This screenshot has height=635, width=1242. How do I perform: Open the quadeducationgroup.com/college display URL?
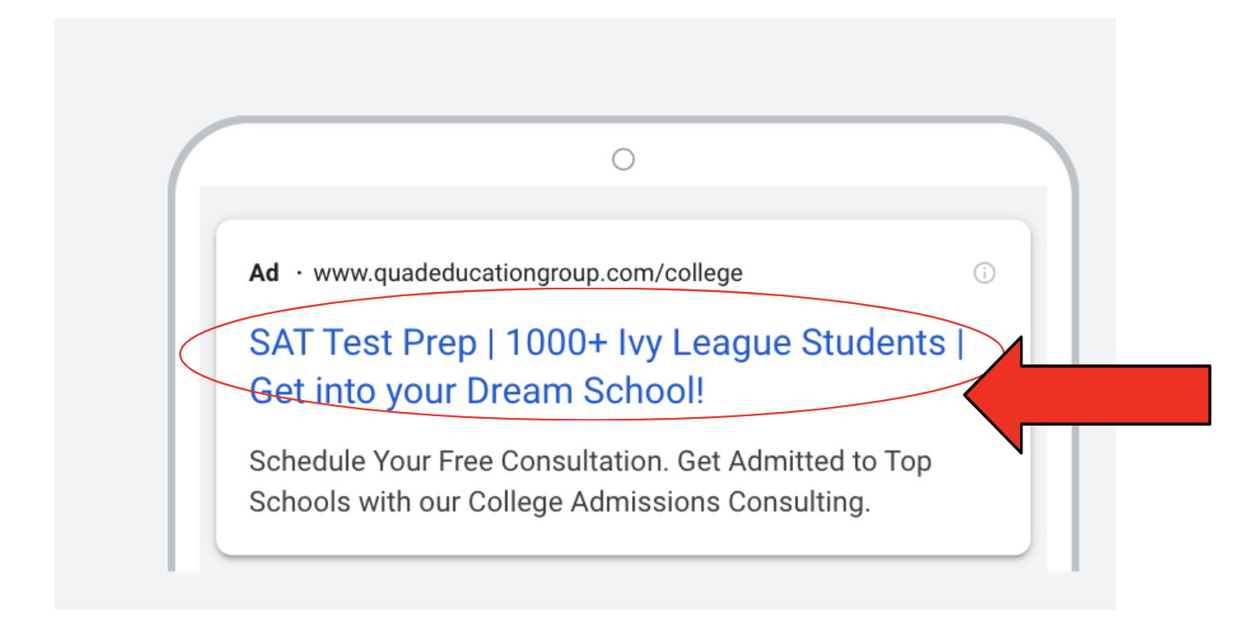coord(527,273)
